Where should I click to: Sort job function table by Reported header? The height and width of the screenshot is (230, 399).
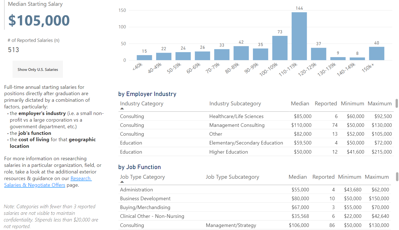[x=323, y=177]
